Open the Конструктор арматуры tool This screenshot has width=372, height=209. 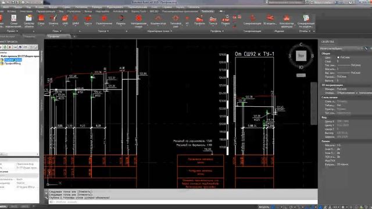287,21
